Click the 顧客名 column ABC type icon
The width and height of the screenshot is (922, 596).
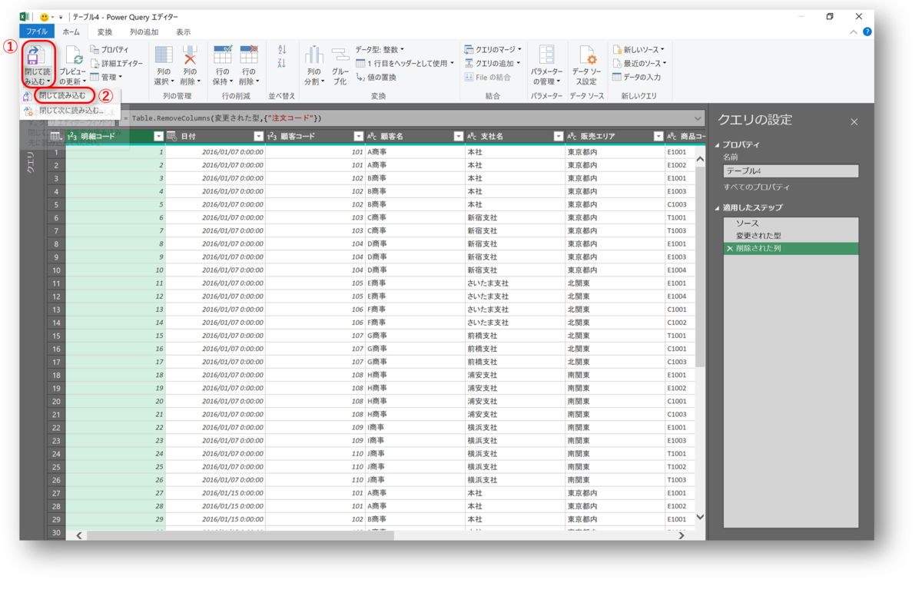coord(372,137)
